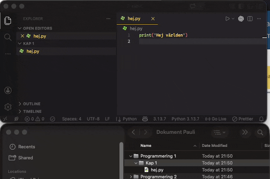Viewport: 270px width, 179px height.
Task: Open notifications bell icon
Action: click(x=261, y=119)
